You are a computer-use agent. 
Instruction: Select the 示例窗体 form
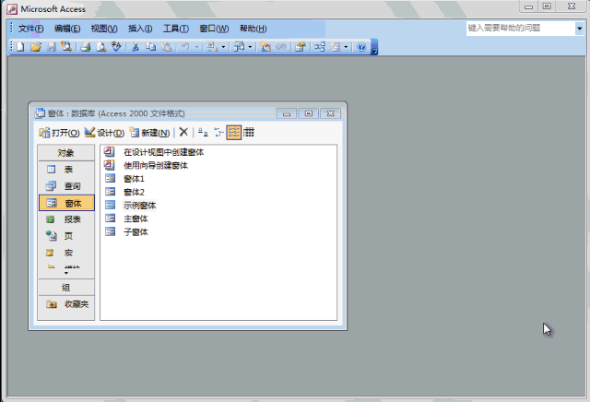[x=130, y=205]
